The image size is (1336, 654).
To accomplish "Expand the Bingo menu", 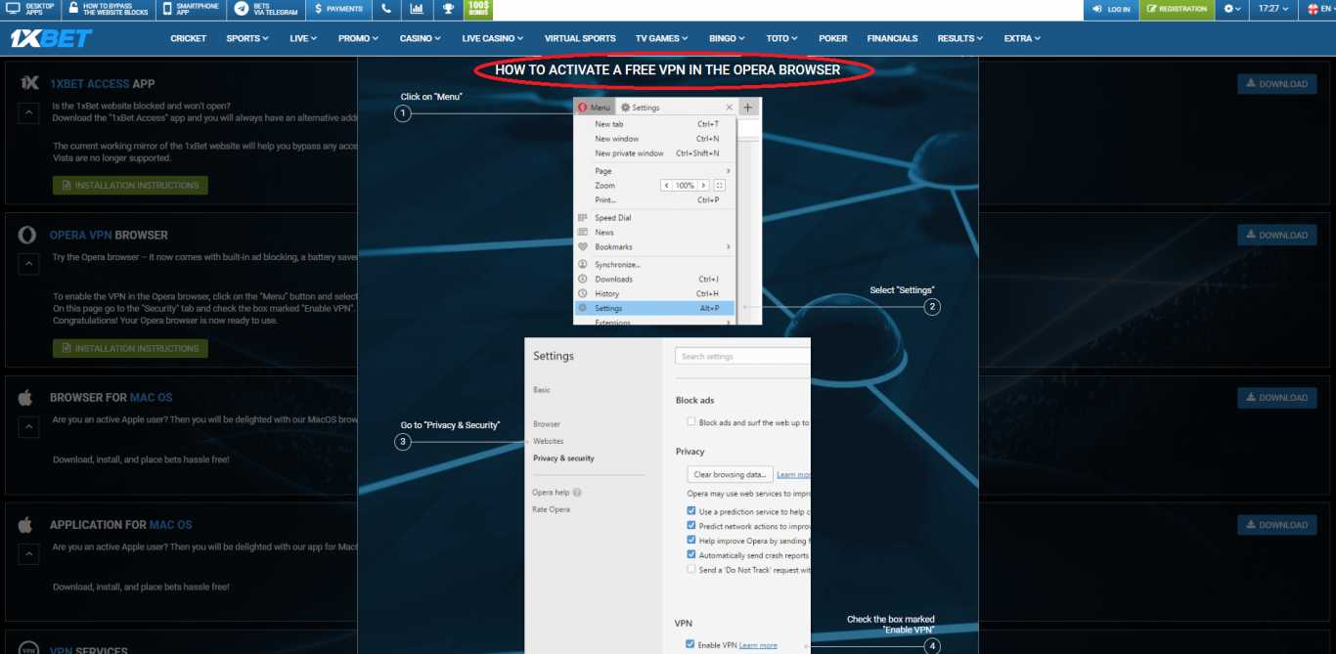I will pos(727,38).
